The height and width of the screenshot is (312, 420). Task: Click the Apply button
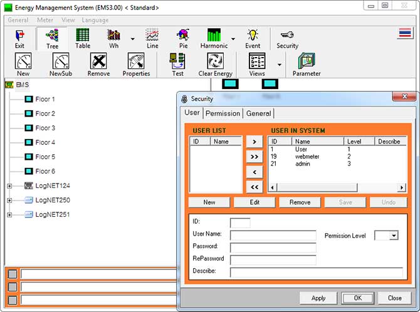pyautogui.click(x=318, y=298)
